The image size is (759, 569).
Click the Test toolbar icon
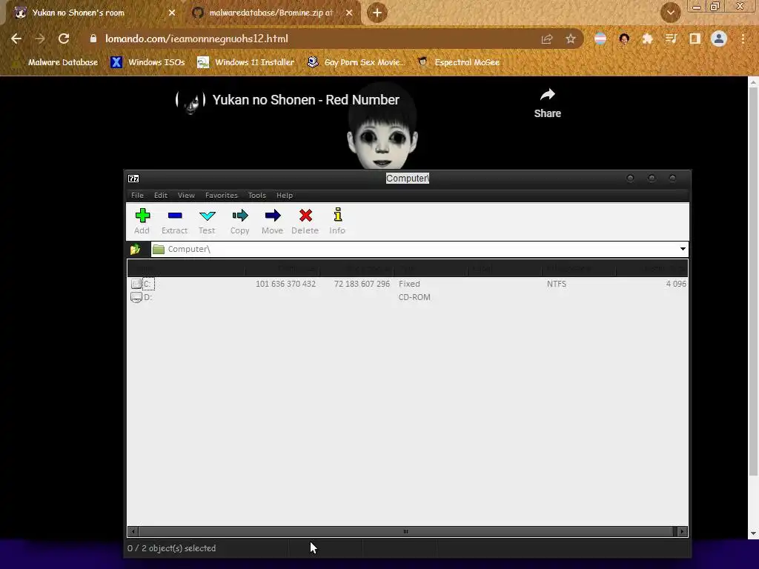[208, 216]
